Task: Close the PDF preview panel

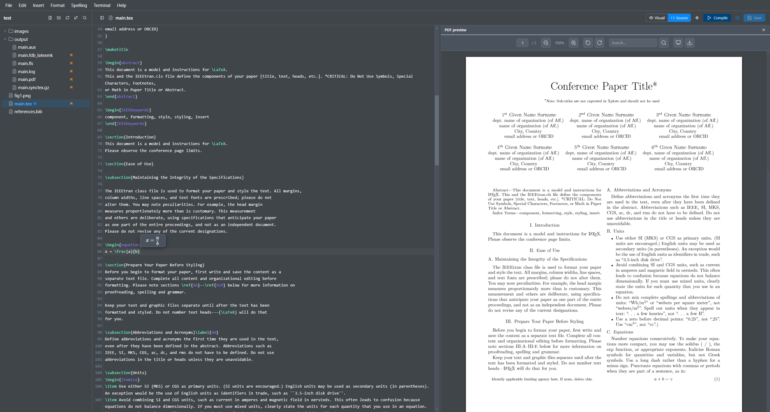Action: [x=763, y=30]
